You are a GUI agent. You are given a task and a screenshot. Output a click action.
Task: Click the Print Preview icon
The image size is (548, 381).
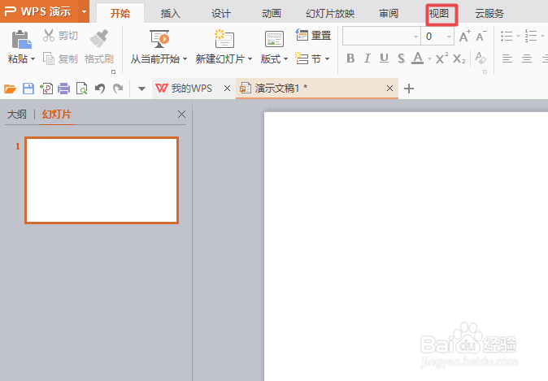(x=82, y=89)
